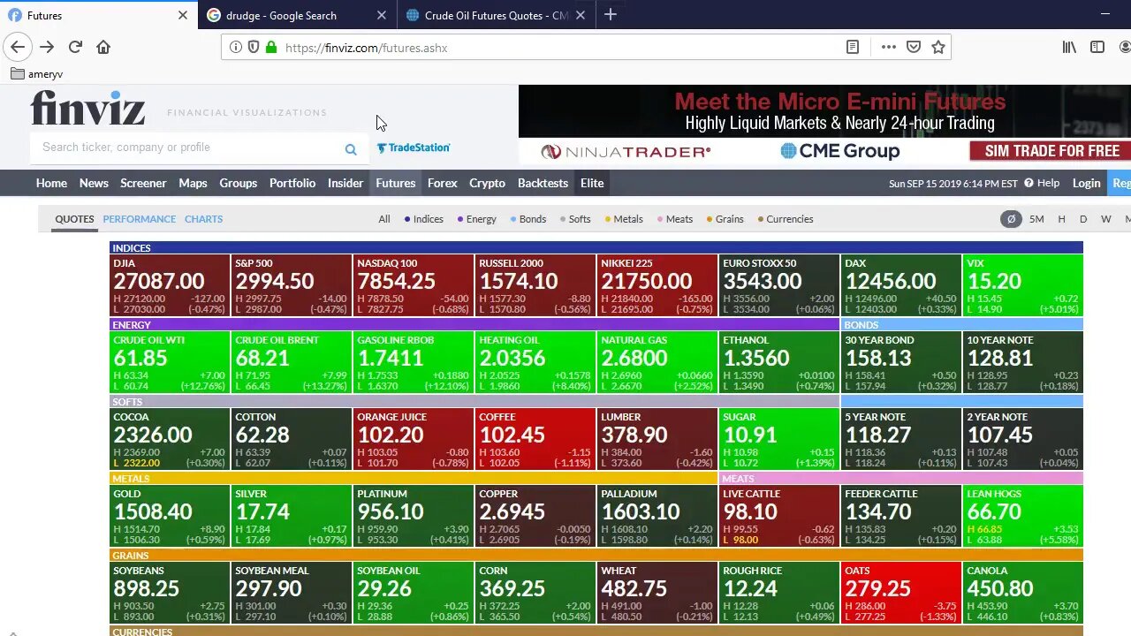Image resolution: width=1131 pixels, height=636 pixels.
Task: Open the Library bookshelf icon
Action: (x=1069, y=48)
